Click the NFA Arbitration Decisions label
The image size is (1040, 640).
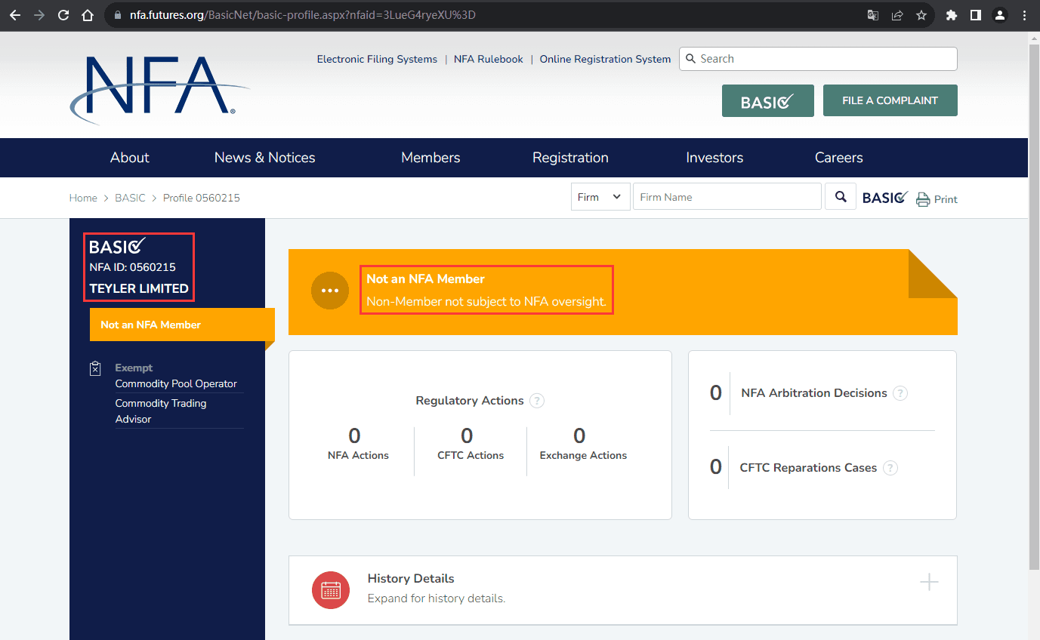coord(814,393)
